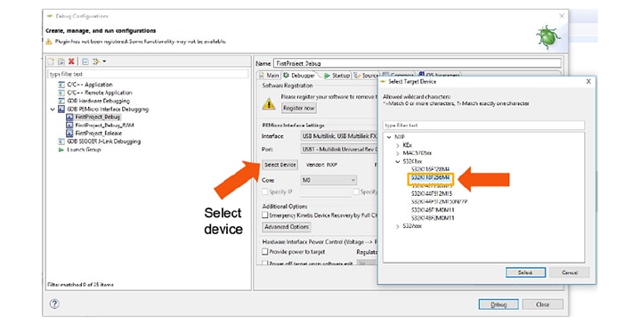Switch to the Startup tab

click(x=337, y=75)
